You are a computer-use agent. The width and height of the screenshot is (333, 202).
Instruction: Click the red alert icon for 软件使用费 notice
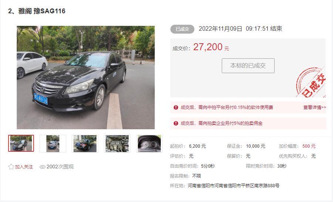(176, 107)
